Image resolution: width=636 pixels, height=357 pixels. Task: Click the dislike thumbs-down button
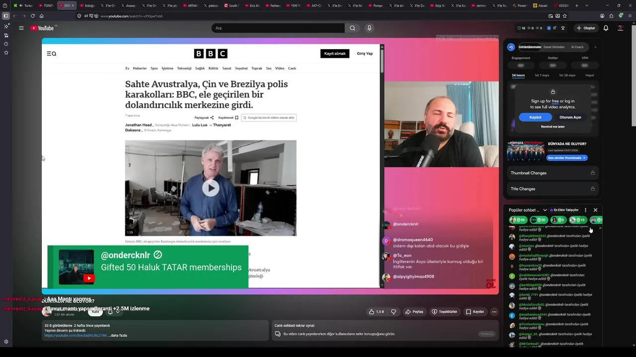(394, 312)
